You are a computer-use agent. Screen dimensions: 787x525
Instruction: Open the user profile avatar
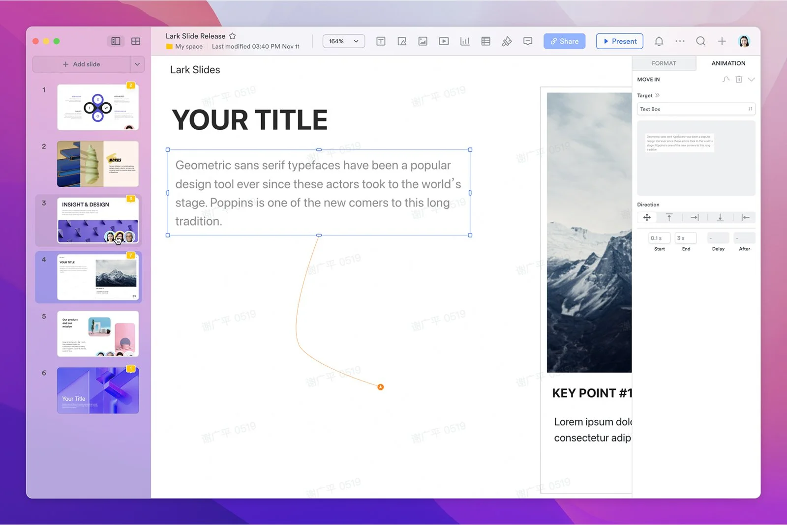pyautogui.click(x=744, y=41)
